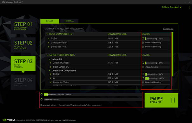The image size is (192, 123).
Task: Click the NVIDIA logo in the footer
Action: (9, 120)
